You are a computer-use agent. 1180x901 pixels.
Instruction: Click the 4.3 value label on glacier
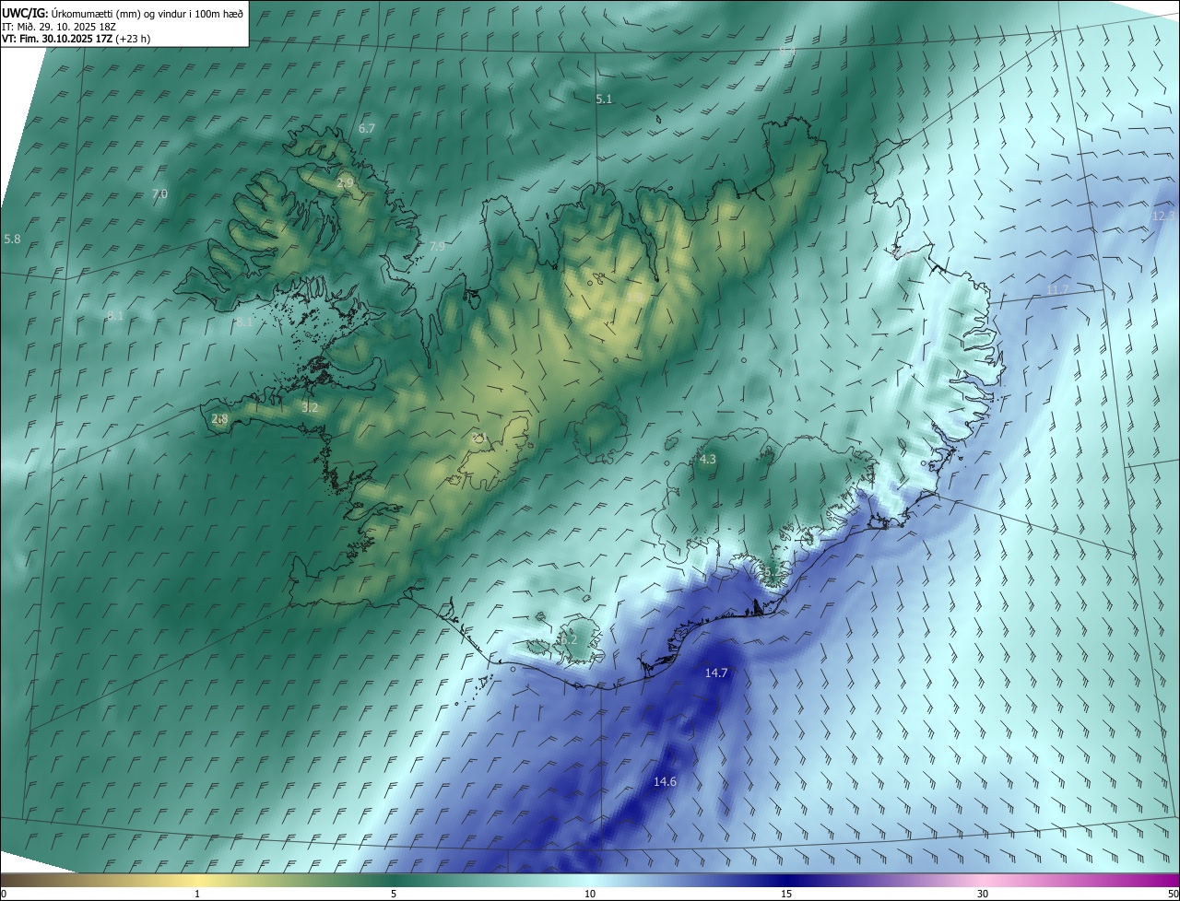tap(707, 459)
